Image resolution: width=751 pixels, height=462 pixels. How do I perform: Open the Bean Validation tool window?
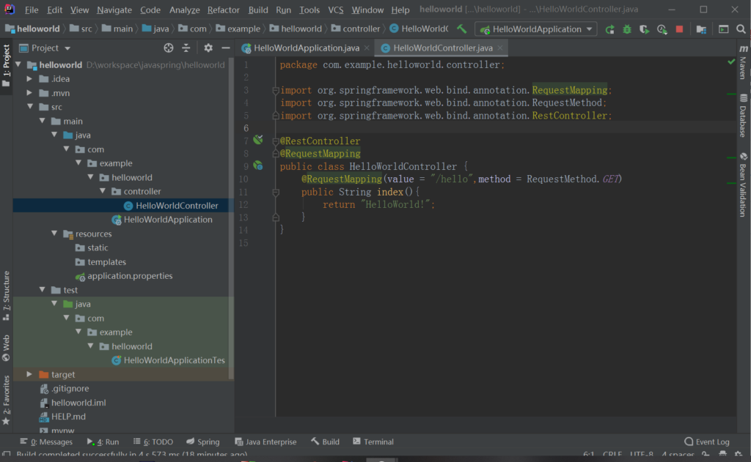point(743,185)
